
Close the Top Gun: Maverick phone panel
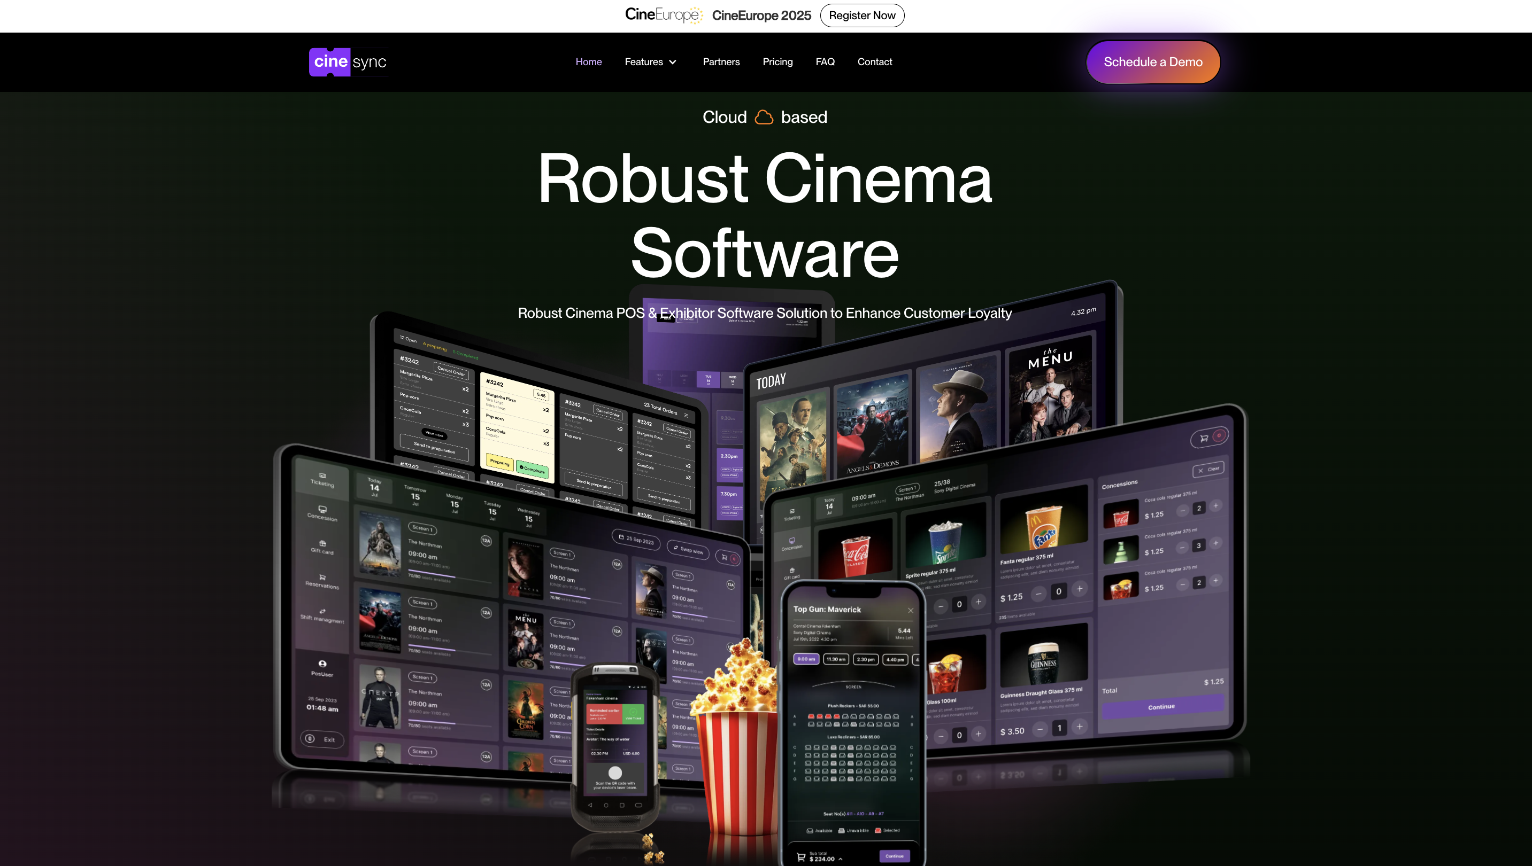[910, 610]
